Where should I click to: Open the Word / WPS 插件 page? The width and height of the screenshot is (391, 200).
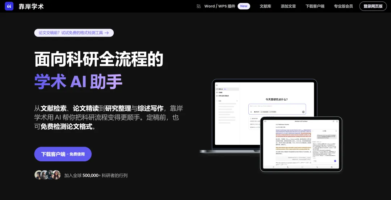(220, 6)
